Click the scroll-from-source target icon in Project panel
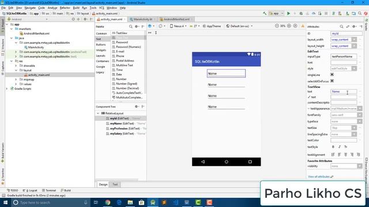Screen dimensions: 369x207 [x=73, y=19]
